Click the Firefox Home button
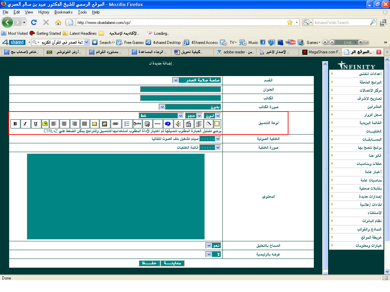This screenshot has width=390, height=292. tap(58, 22)
